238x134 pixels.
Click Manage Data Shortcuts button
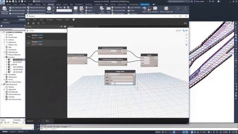point(36,7)
